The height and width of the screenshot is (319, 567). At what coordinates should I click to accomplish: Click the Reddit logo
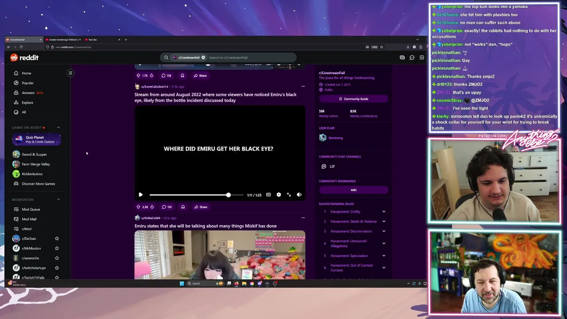pyautogui.click(x=24, y=58)
